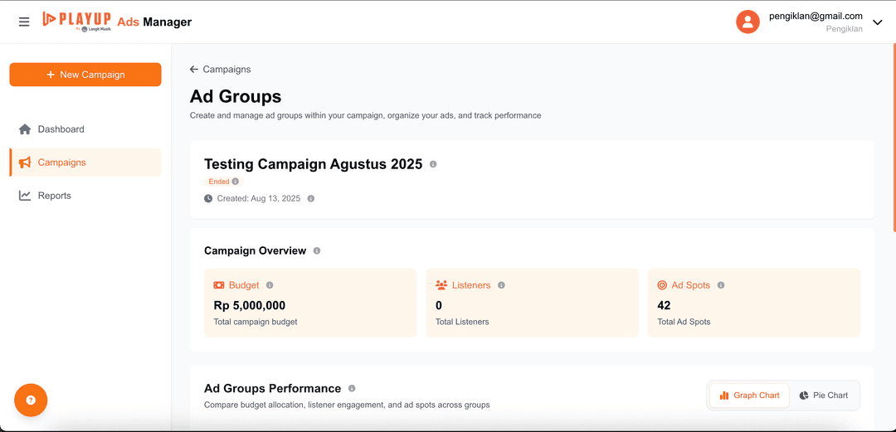
Task: Click info icon next to Ad Spots
Action: click(x=721, y=285)
